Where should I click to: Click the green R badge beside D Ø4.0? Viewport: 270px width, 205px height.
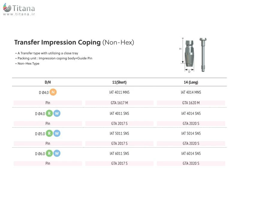click(x=49, y=113)
